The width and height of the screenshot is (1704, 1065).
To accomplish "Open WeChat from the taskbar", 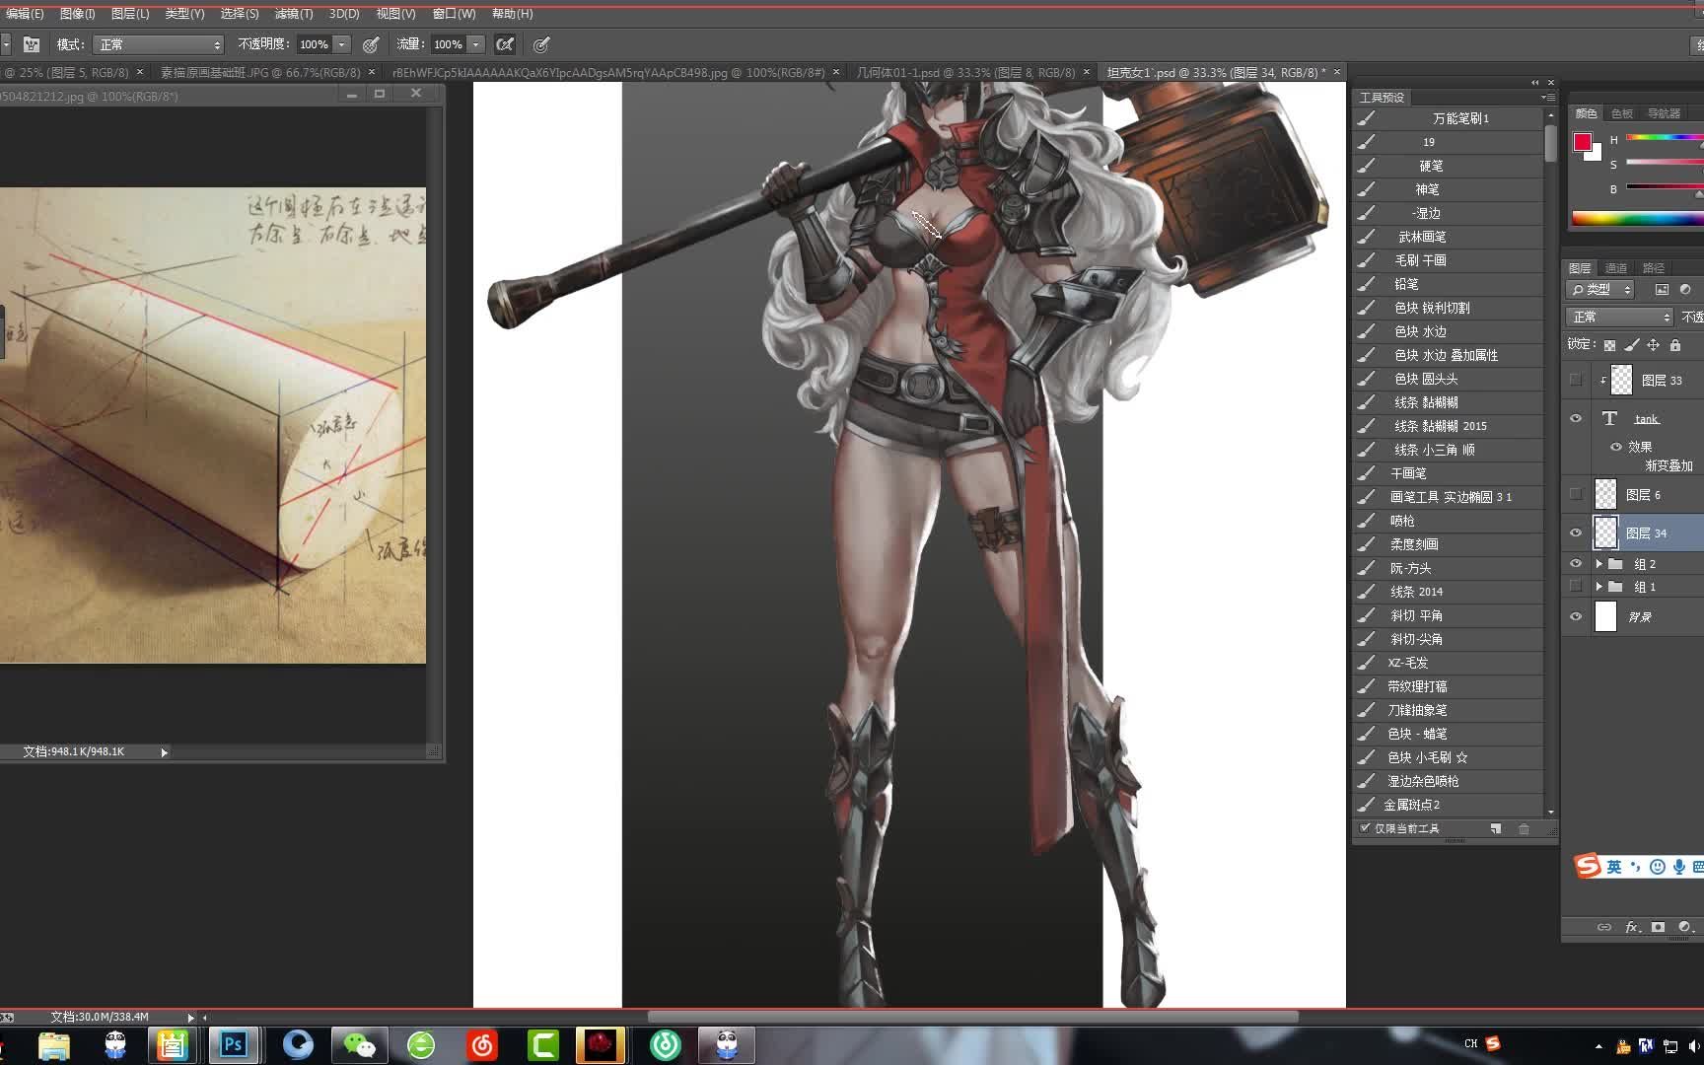I will point(359,1044).
